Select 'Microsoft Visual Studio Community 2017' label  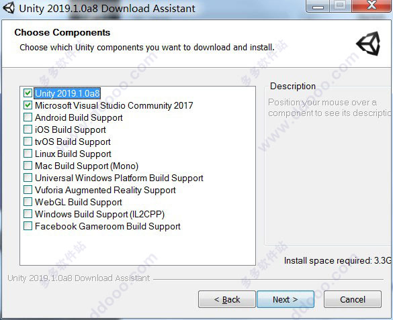click(114, 105)
